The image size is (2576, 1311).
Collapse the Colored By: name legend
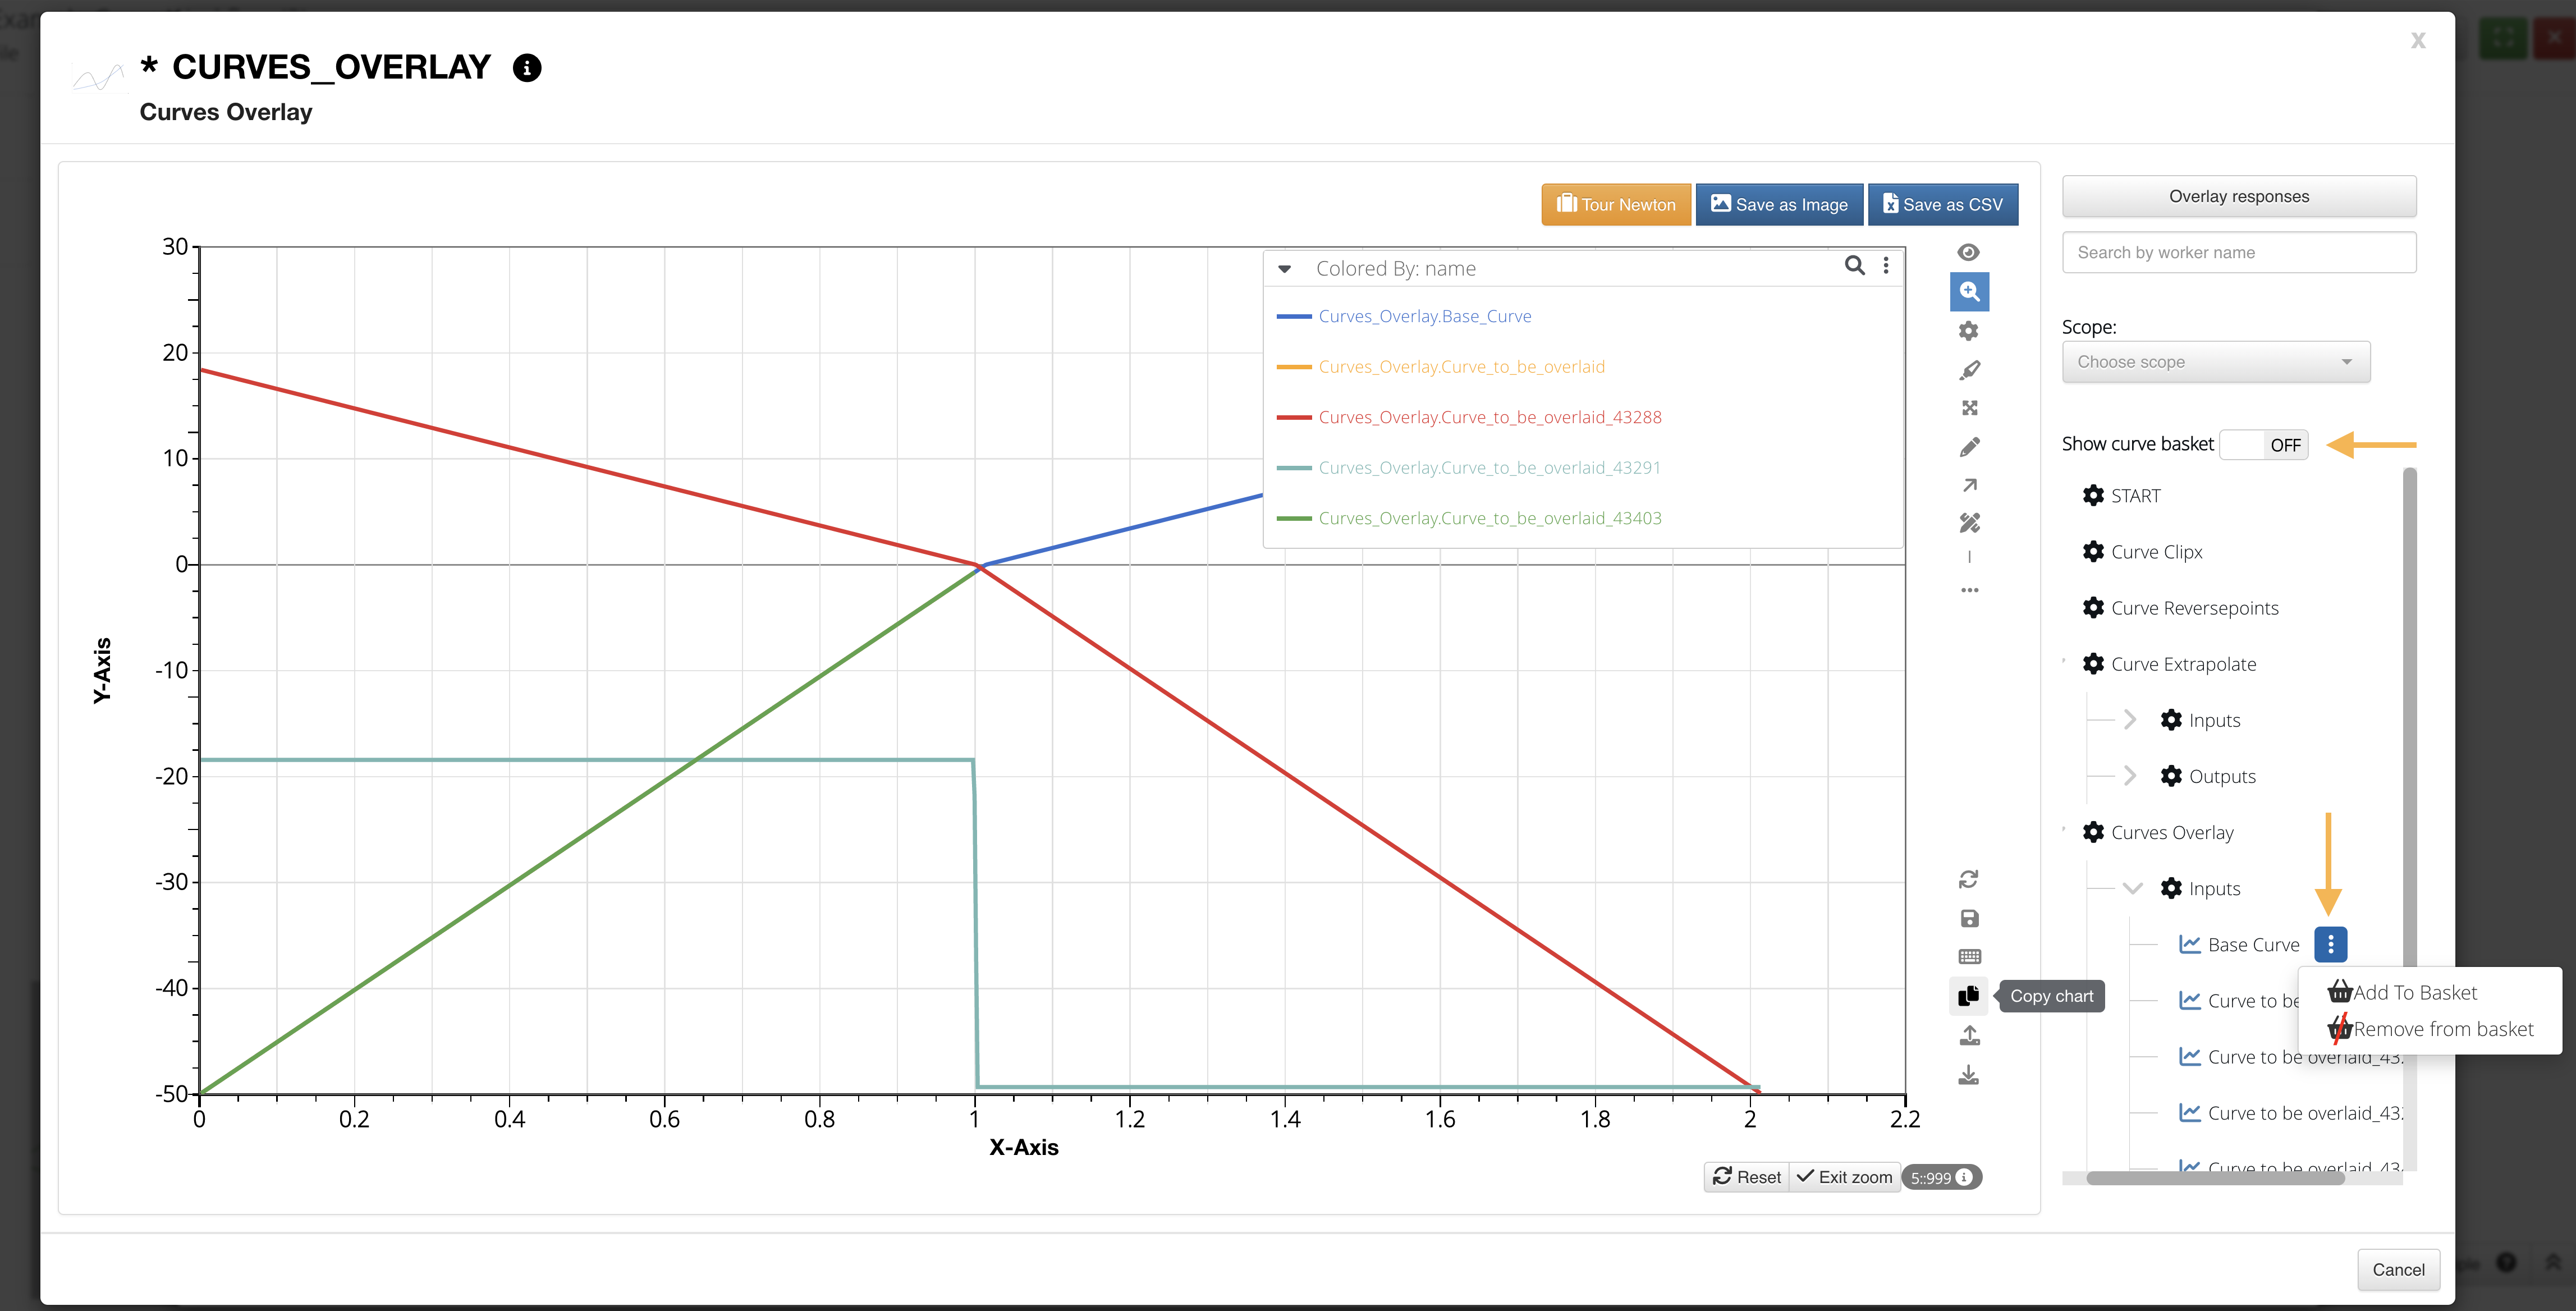point(1284,268)
